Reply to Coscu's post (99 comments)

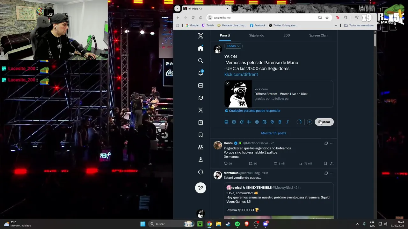(x=228, y=163)
